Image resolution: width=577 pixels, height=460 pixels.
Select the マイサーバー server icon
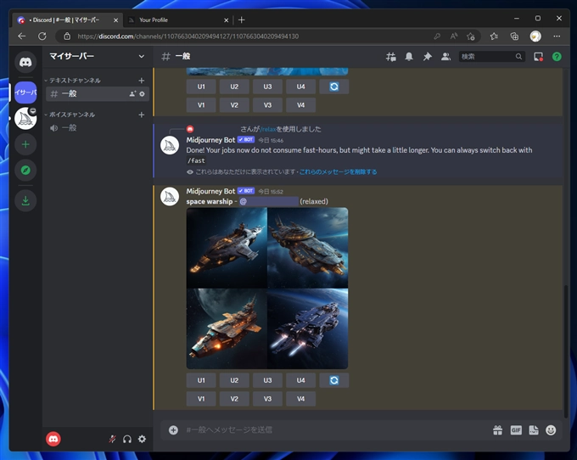tap(25, 93)
